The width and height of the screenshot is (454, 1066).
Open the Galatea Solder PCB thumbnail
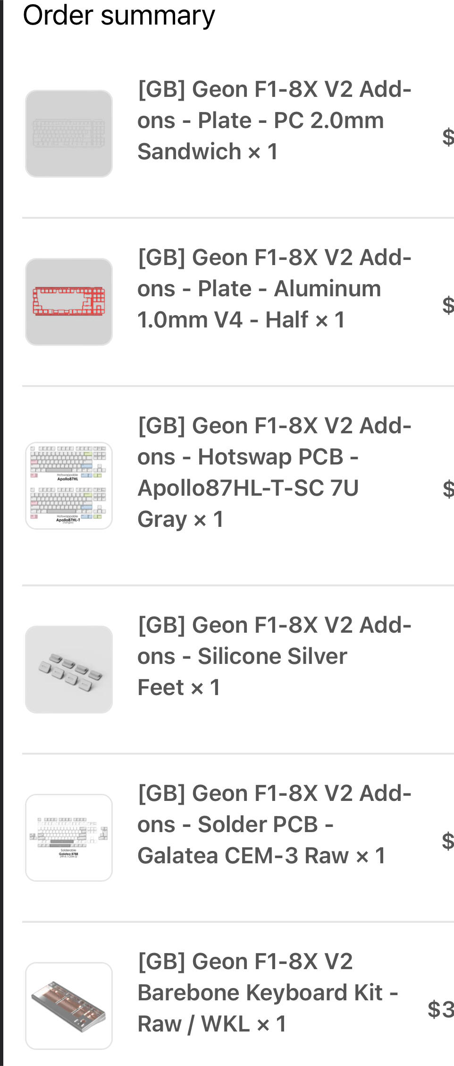click(69, 838)
